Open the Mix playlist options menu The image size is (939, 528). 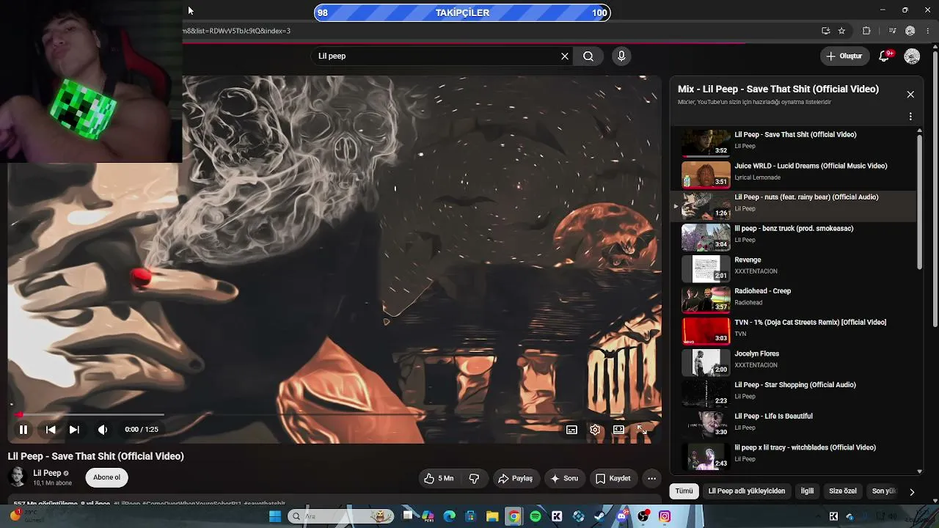click(910, 117)
